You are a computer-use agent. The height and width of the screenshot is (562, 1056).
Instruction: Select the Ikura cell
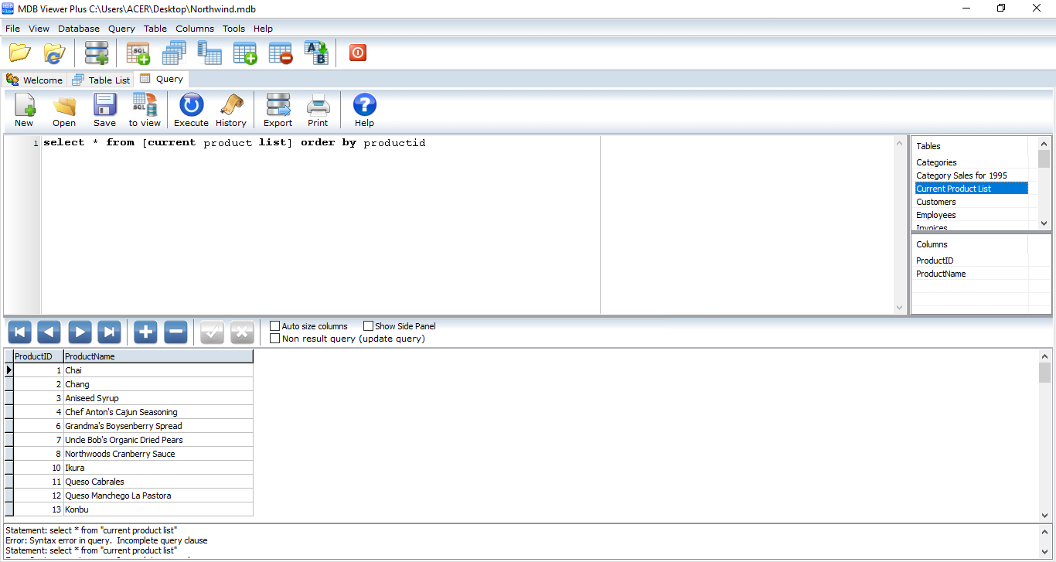coord(158,468)
